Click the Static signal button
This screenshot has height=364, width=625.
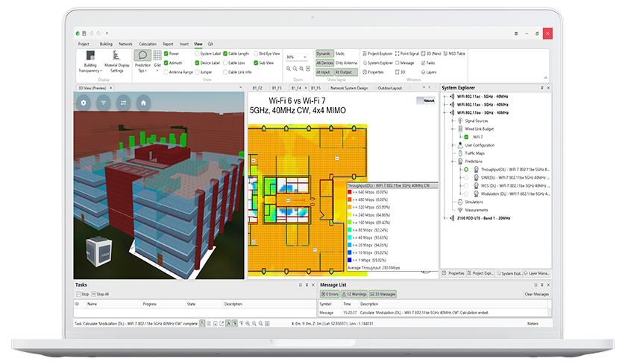(340, 54)
